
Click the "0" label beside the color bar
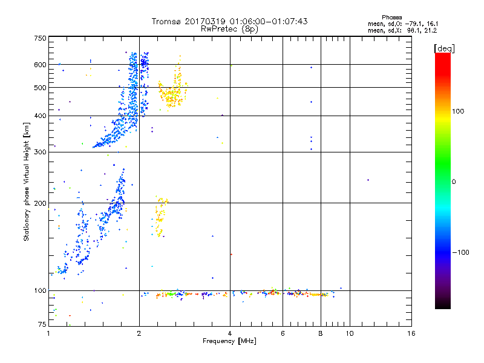click(454, 182)
